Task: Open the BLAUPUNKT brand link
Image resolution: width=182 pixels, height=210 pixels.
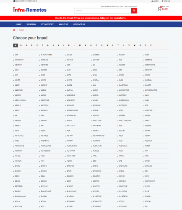Action: [46, 191]
